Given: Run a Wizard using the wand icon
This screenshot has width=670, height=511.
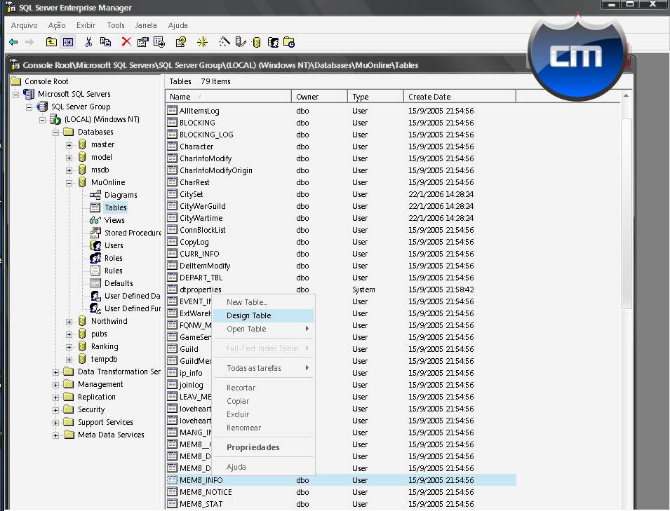Looking at the screenshot, I should click(x=225, y=42).
